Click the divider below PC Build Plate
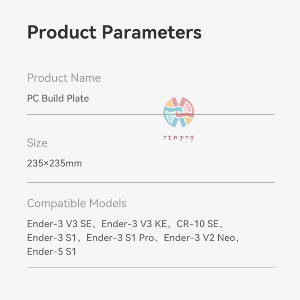The height and width of the screenshot is (300, 300). 151,114
